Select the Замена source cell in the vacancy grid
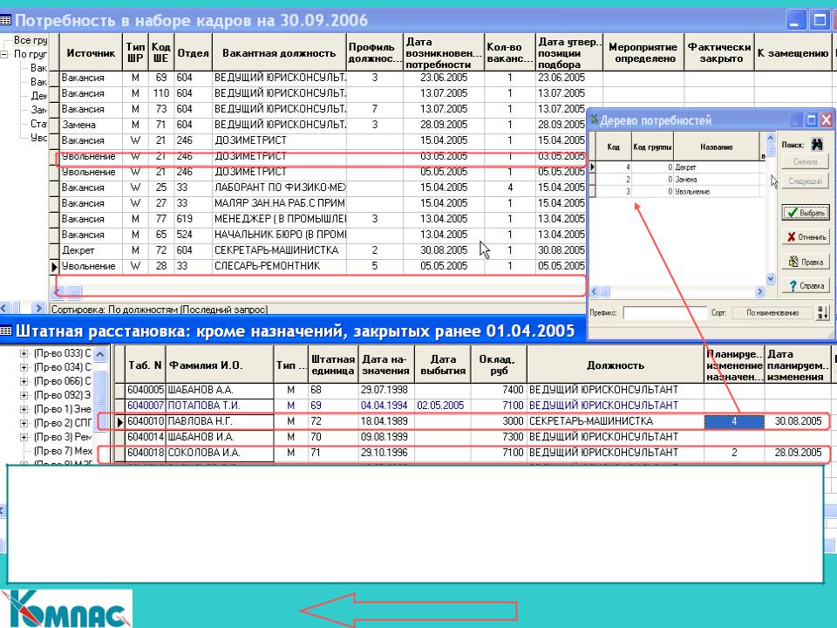 point(91,125)
